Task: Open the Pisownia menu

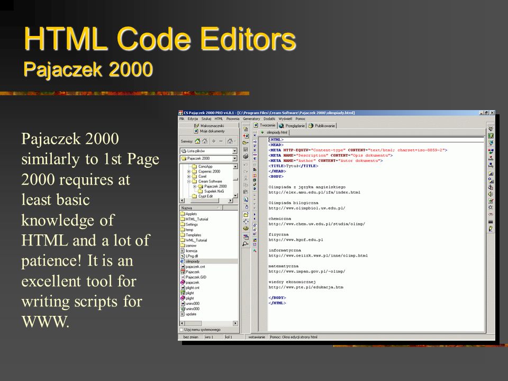Action: coord(233,119)
